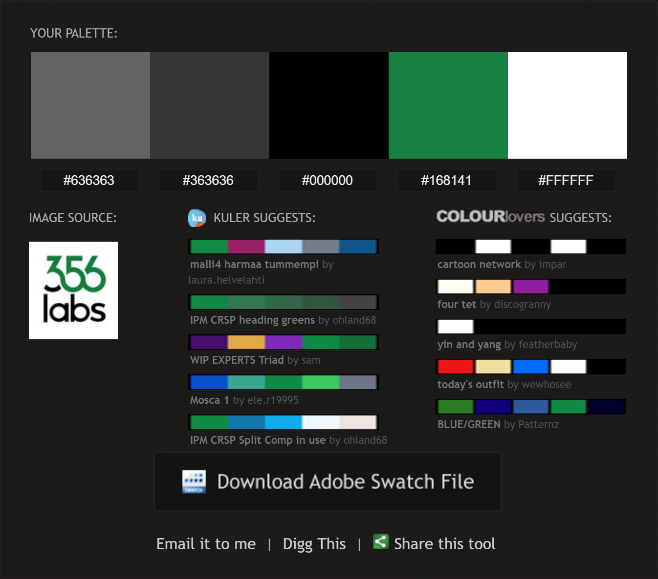Click the Kuler logo icon
Screen dimensions: 658x579
(197, 218)
